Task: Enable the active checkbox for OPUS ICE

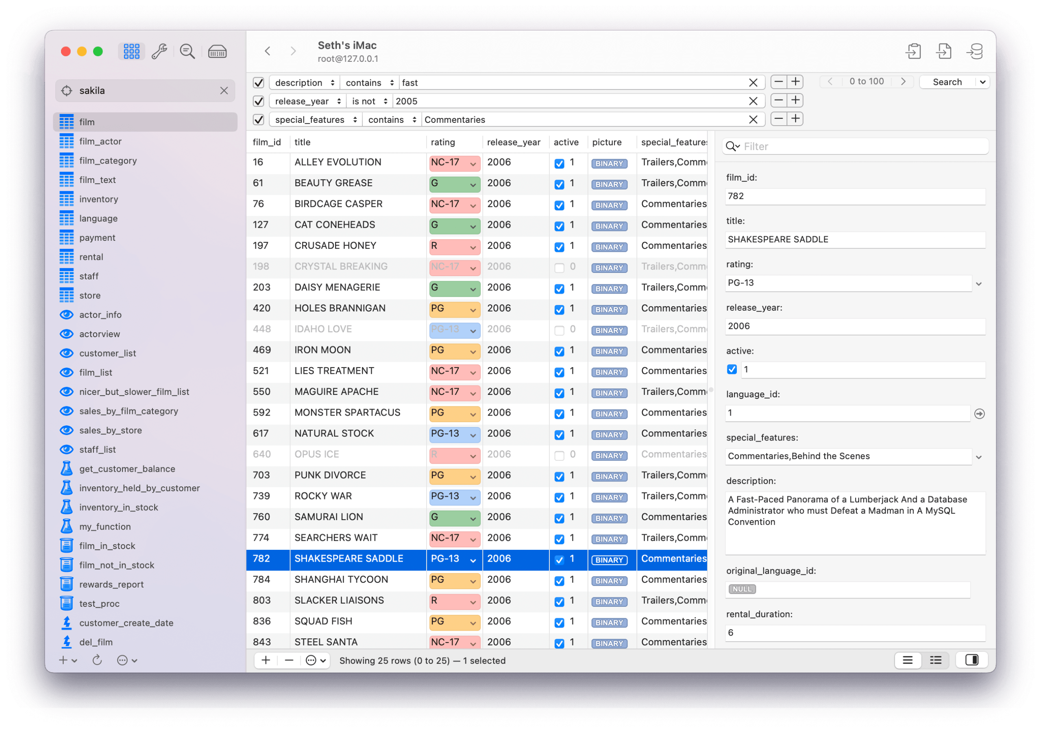Action: [x=559, y=455]
